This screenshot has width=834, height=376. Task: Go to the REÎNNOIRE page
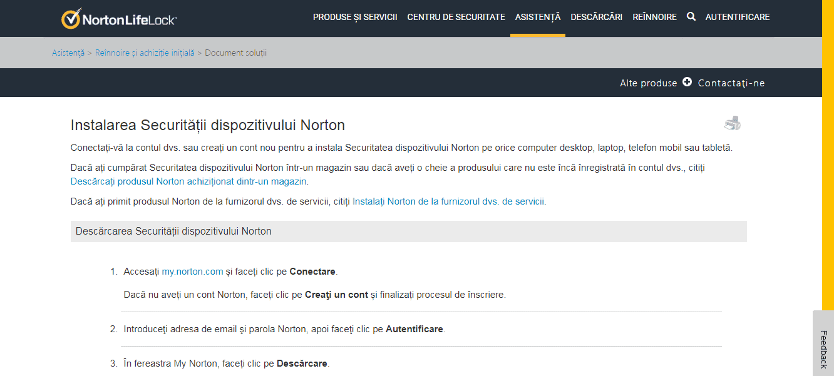(654, 18)
